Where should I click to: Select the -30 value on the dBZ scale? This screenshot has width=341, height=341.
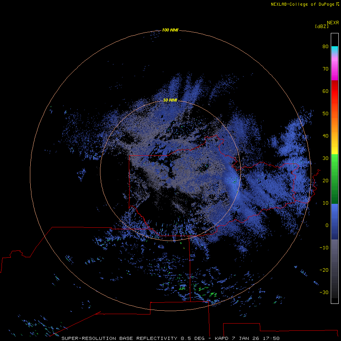[x=324, y=292]
